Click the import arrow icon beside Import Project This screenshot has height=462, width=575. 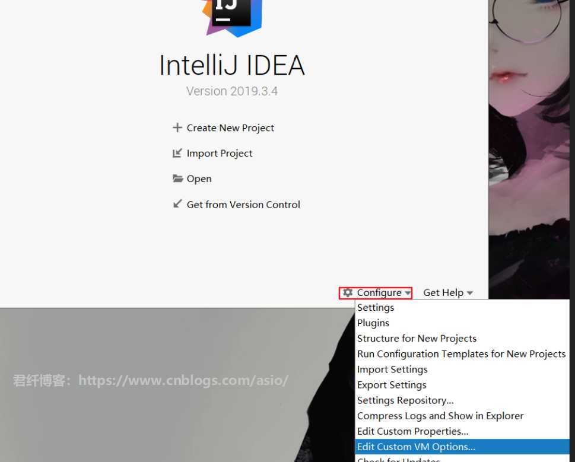click(177, 153)
